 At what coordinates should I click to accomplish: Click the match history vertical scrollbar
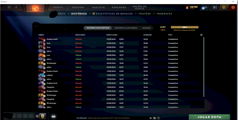(204, 67)
